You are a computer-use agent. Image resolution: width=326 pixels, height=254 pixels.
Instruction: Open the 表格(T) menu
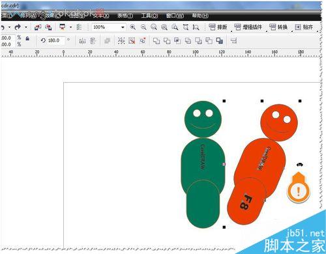point(125,16)
